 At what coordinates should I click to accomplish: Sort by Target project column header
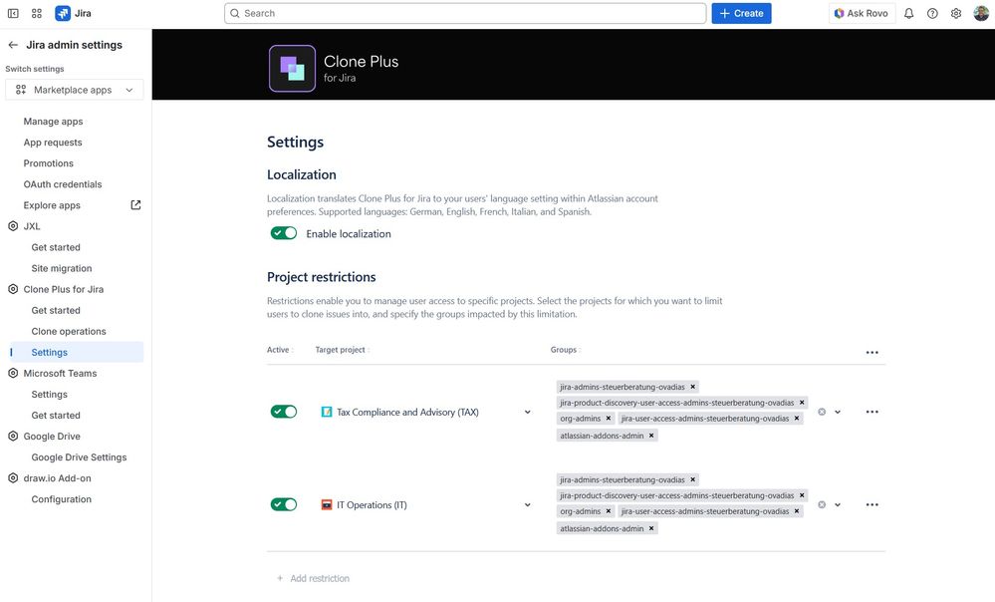[342, 350]
